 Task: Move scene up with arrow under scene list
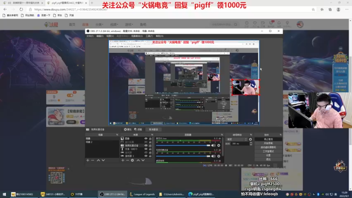(98, 160)
